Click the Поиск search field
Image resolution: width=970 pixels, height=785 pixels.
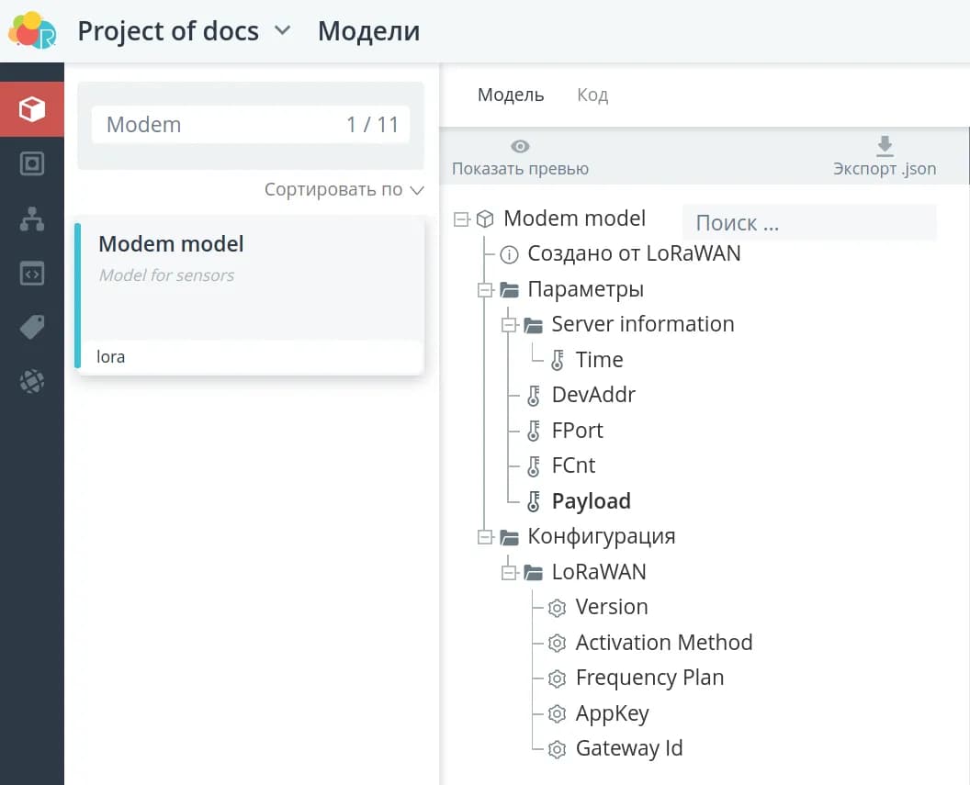point(808,223)
